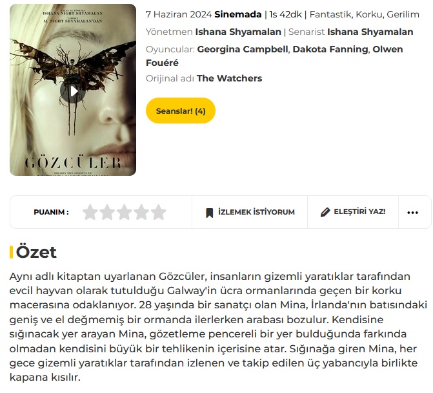Screen dimensions: 433x393
Task: Click the Gözcüler poster title area
Action: (73, 163)
